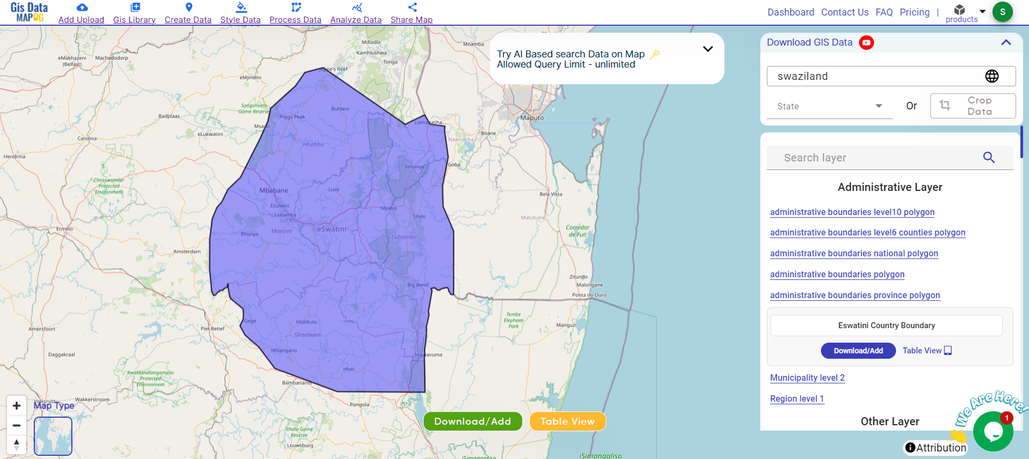Click the Attribution info icon
The image size is (1029, 459).
[x=910, y=447]
